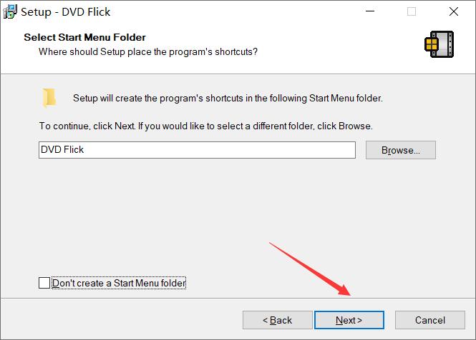476x340 pixels.
Task: Go to the previous step with Back
Action: (x=278, y=320)
